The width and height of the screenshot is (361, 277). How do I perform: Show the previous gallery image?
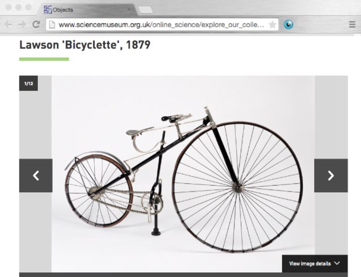(36, 176)
